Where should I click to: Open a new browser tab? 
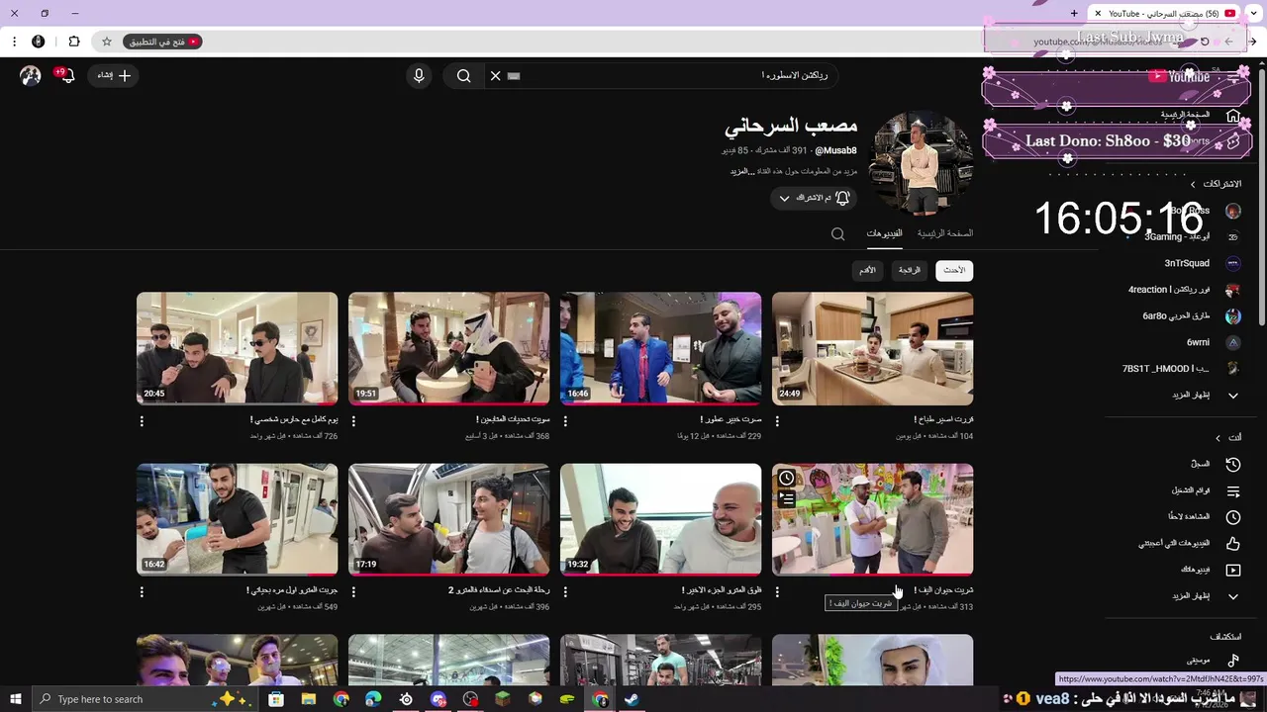pyautogui.click(x=1074, y=13)
